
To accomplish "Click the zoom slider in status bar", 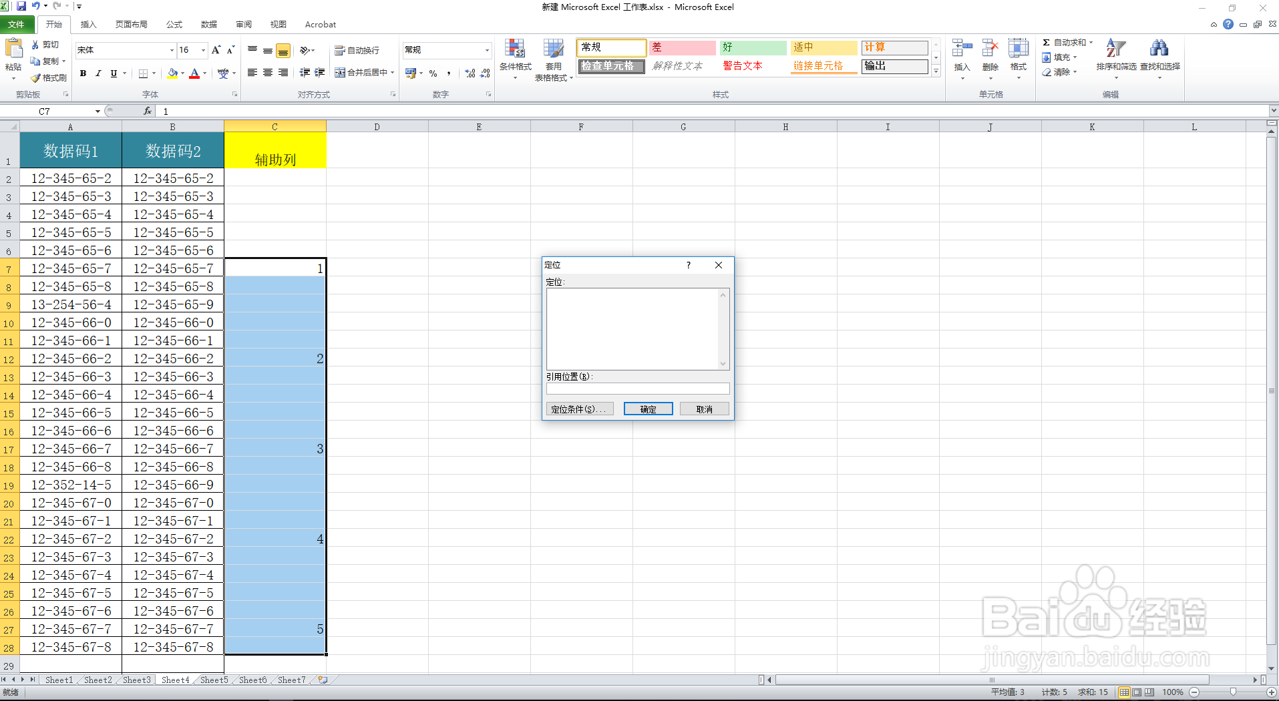I will (1233, 692).
